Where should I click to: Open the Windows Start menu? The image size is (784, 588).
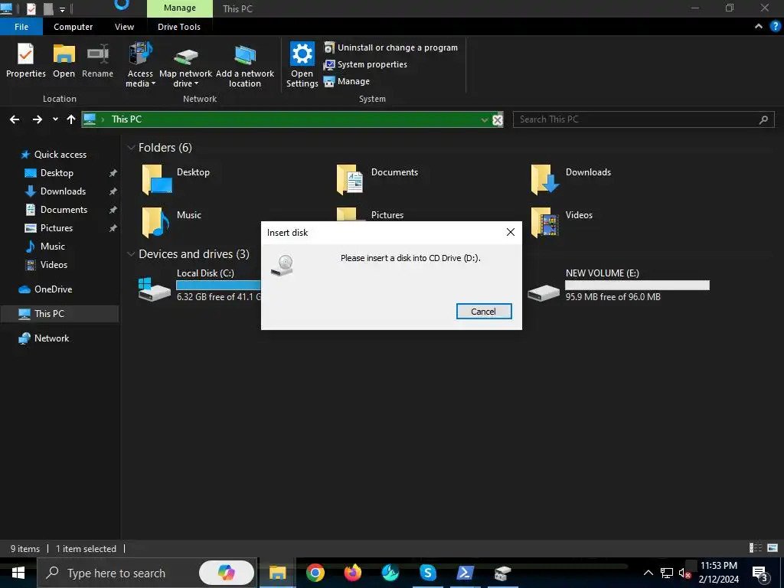click(x=18, y=573)
